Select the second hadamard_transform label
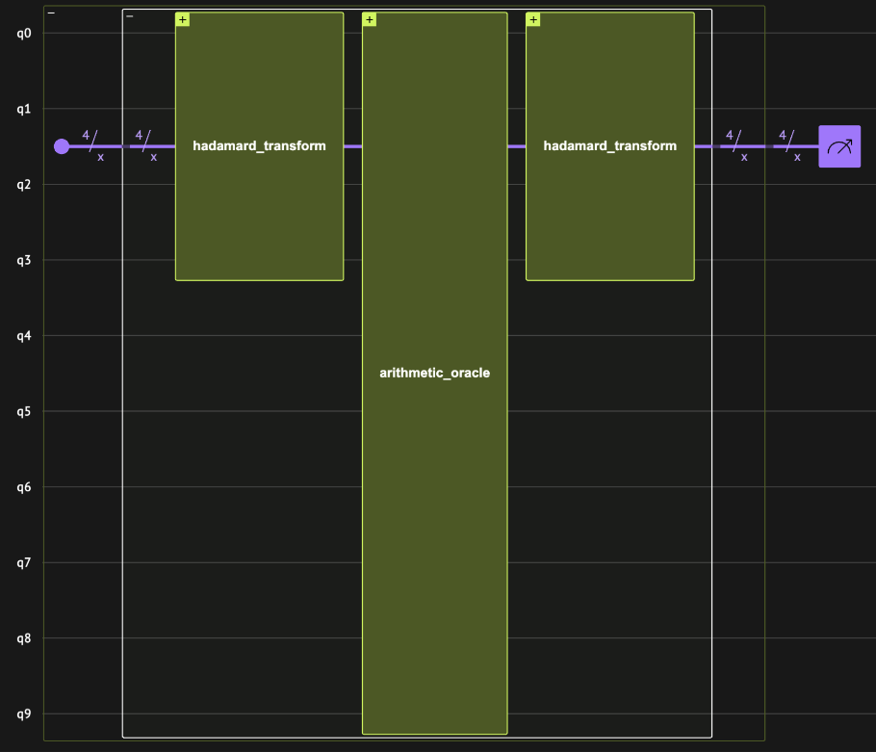 (x=609, y=146)
